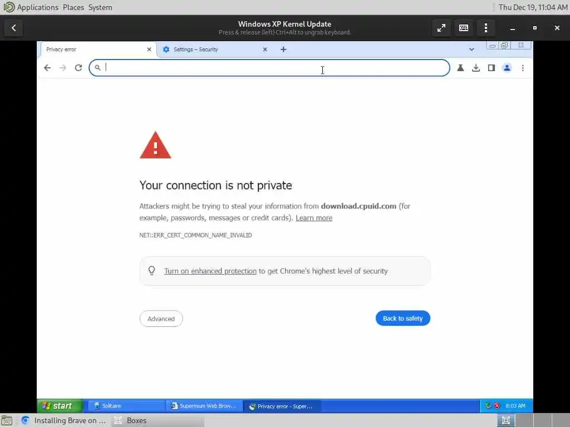Reload the Privacy error page
This screenshot has width=570, height=427.
click(x=78, y=68)
